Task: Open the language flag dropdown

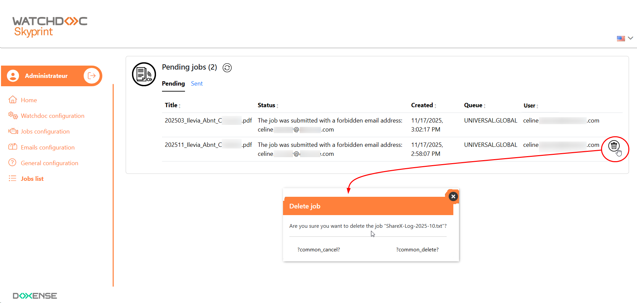Action: point(624,38)
